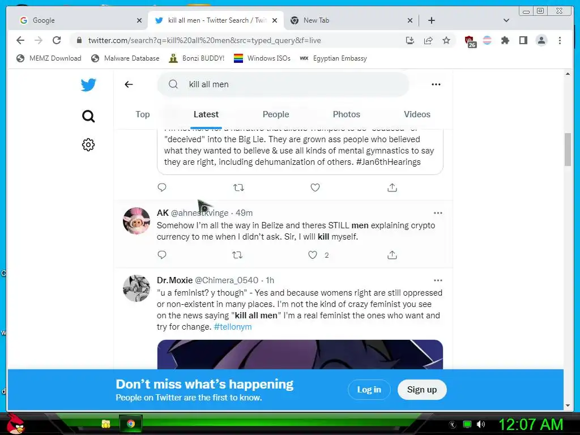Open the Chrome profile avatar

(x=541, y=40)
